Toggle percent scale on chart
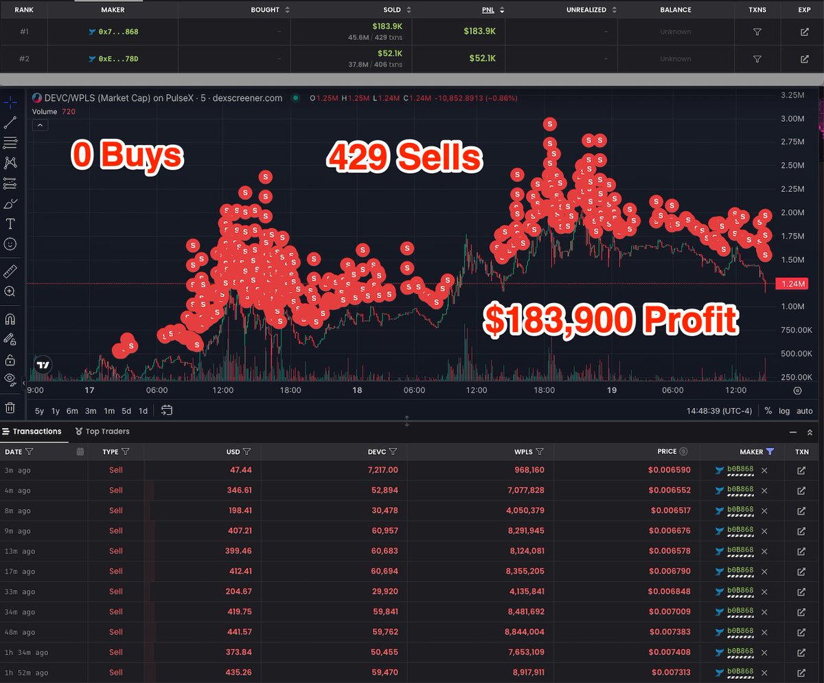This screenshot has height=683, width=824. point(768,411)
